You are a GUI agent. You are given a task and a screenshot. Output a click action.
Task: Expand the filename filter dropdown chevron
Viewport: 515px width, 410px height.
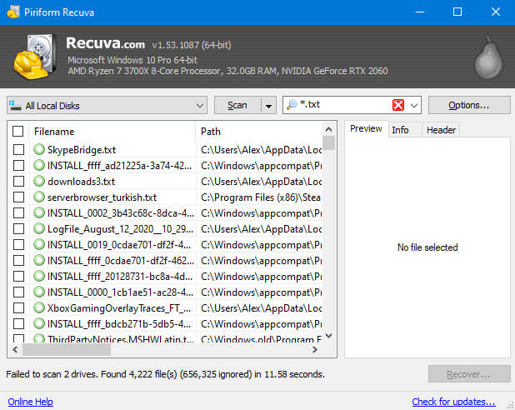414,106
